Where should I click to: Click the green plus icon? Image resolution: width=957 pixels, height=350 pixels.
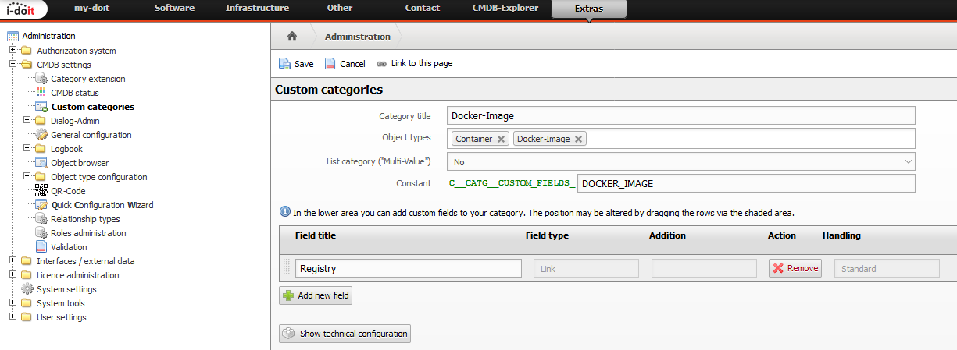[x=288, y=295]
